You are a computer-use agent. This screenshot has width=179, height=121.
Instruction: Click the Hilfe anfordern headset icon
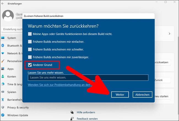point(72,112)
